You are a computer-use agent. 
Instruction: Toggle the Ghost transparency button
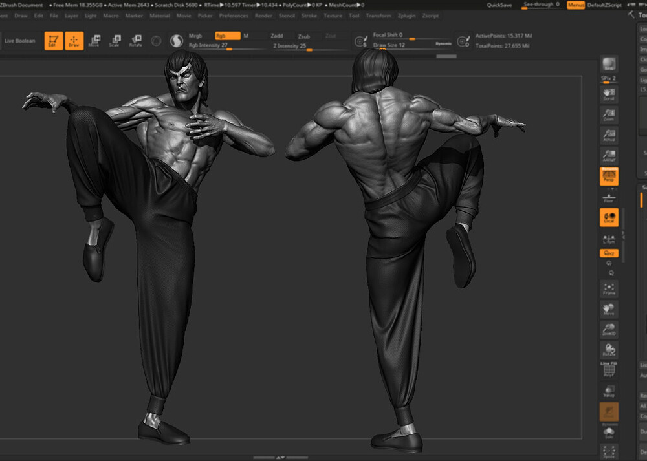point(609,411)
